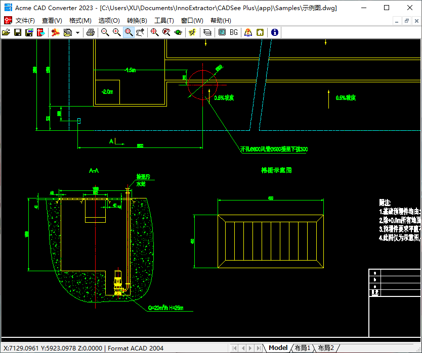Click the green 3D orbit icon

point(178,32)
